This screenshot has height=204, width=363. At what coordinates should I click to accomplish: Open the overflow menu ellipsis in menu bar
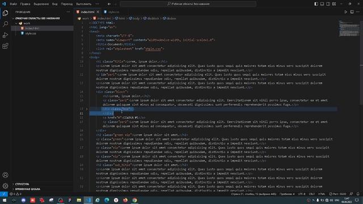coord(97,4)
